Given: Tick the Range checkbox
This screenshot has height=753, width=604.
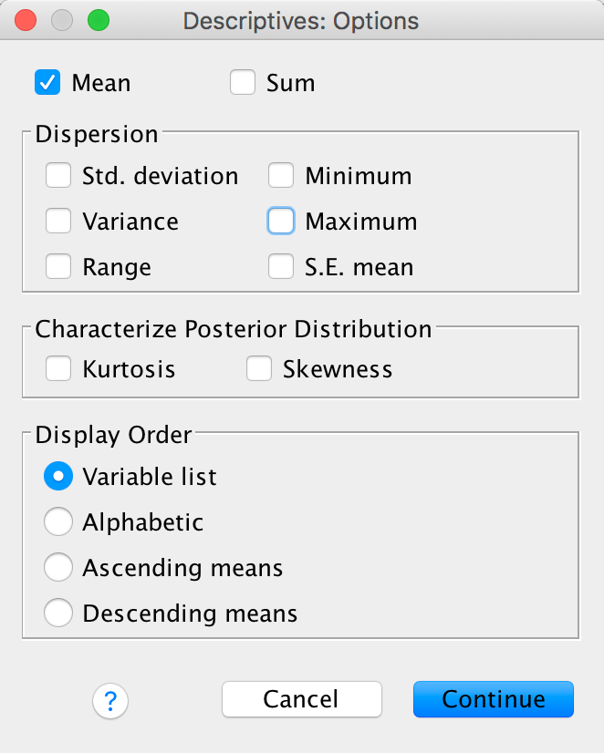Looking at the screenshot, I should [58, 267].
